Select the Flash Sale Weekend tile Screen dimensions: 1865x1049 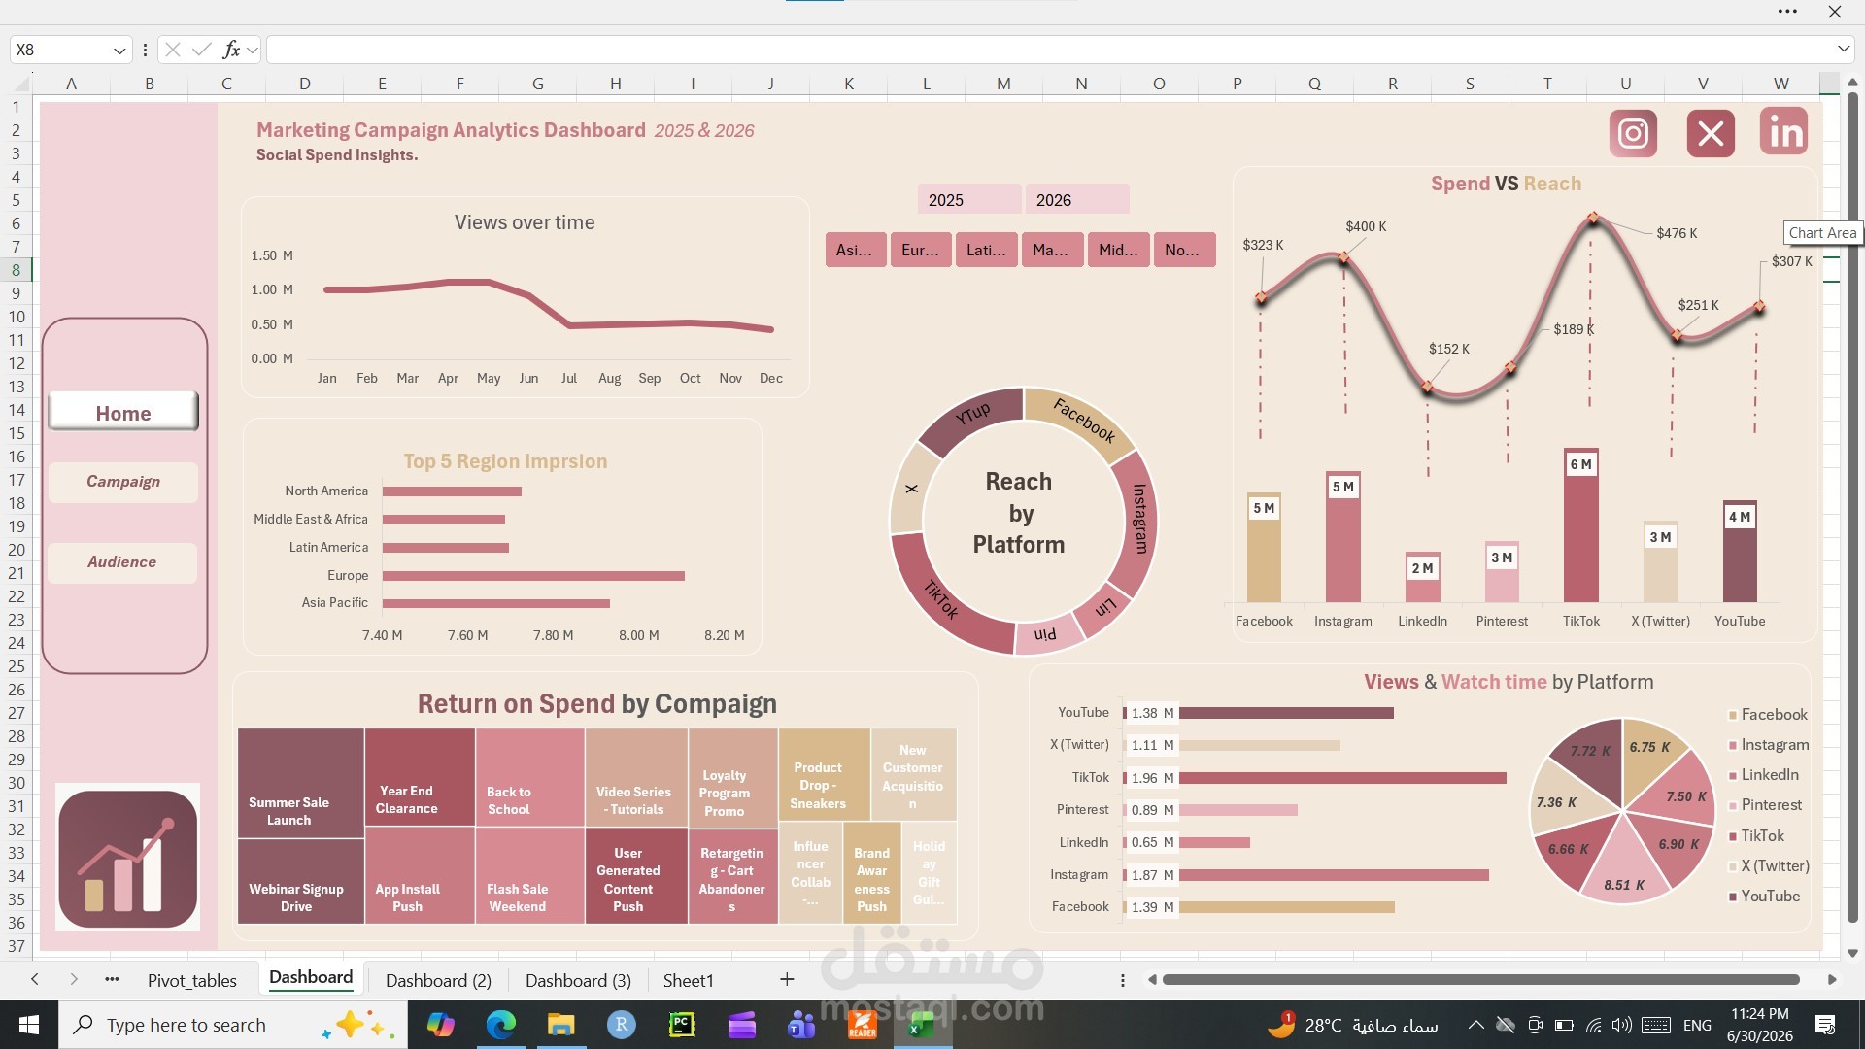click(530, 874)
